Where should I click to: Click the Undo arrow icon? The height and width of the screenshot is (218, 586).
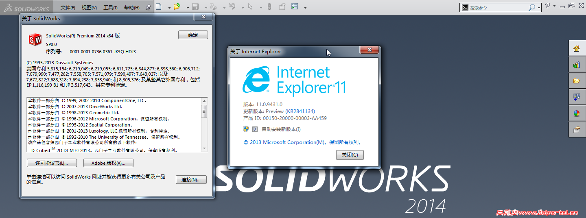coord(232,7)
